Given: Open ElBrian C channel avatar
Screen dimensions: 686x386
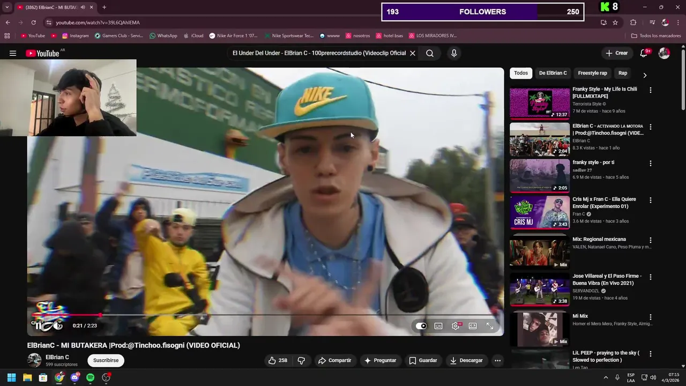Looking at the screenshot, I should [34, 360].
